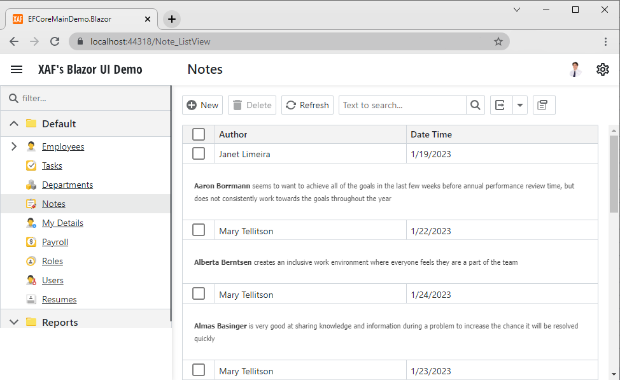This screenshot has height=380, width=620.
Task: Expand the Reports navigation group
Action: click(x=14, y=322)
